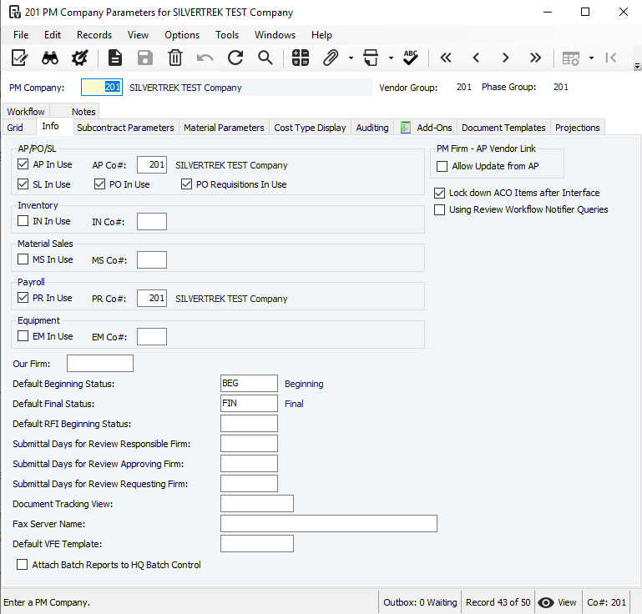
Task: Check the MS In Use checkbox
Action: pos(23,259)
